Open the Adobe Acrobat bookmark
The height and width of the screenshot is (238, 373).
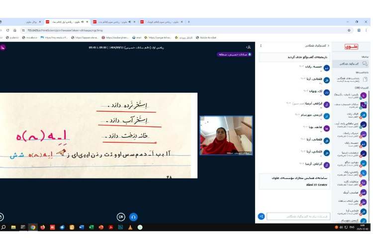pos(206,38)
